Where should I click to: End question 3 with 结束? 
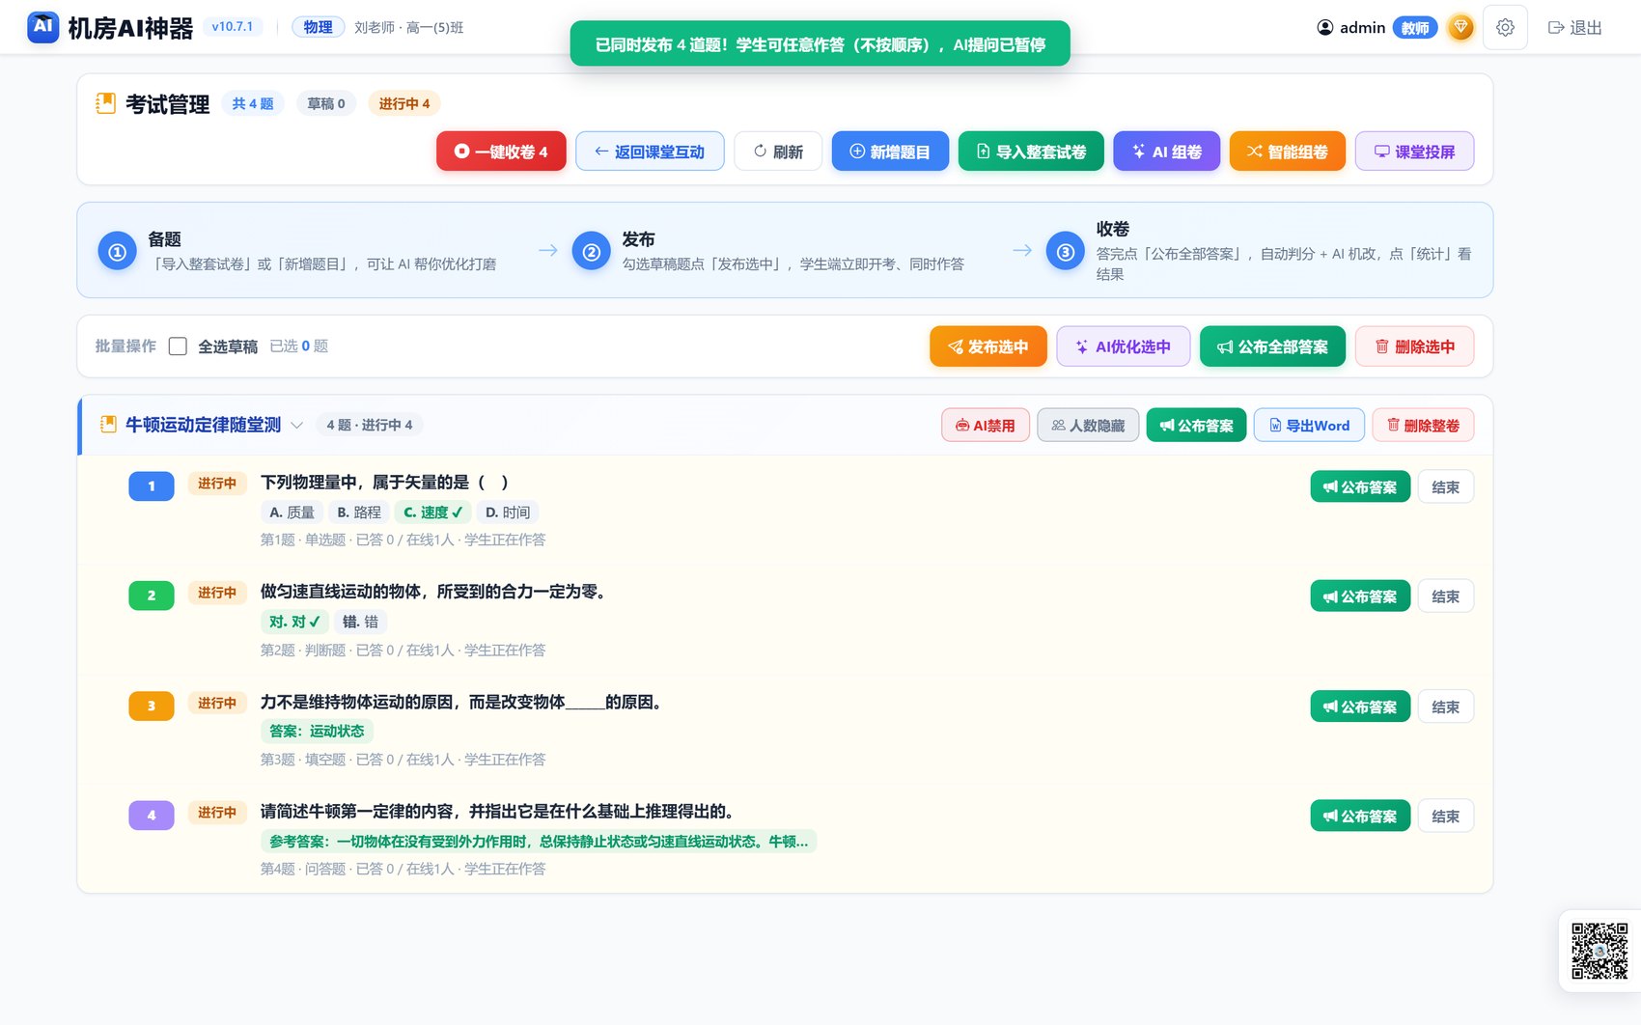(x=1445, y=706)
